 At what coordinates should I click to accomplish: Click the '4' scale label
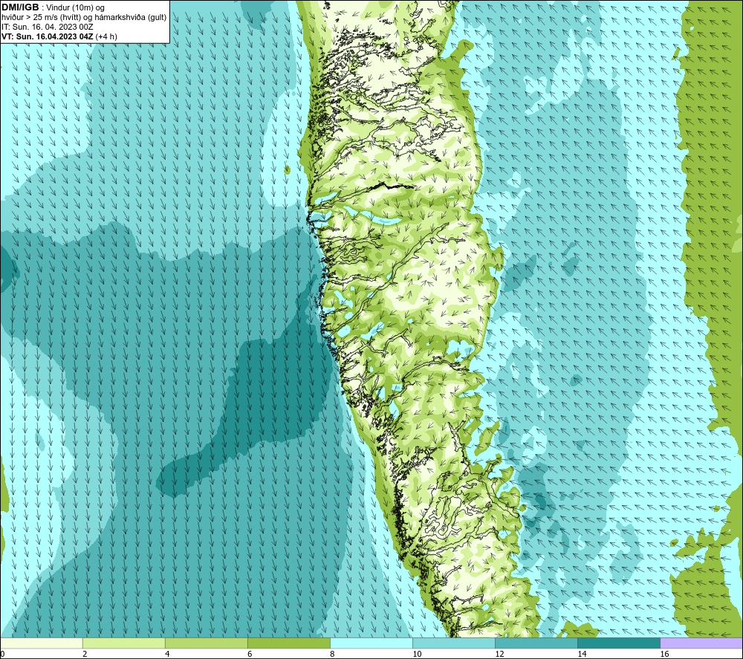point(167,654)
